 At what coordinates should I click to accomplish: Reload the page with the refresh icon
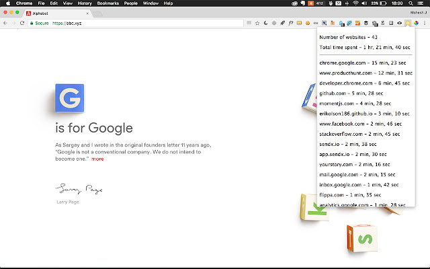coord(22,23)
